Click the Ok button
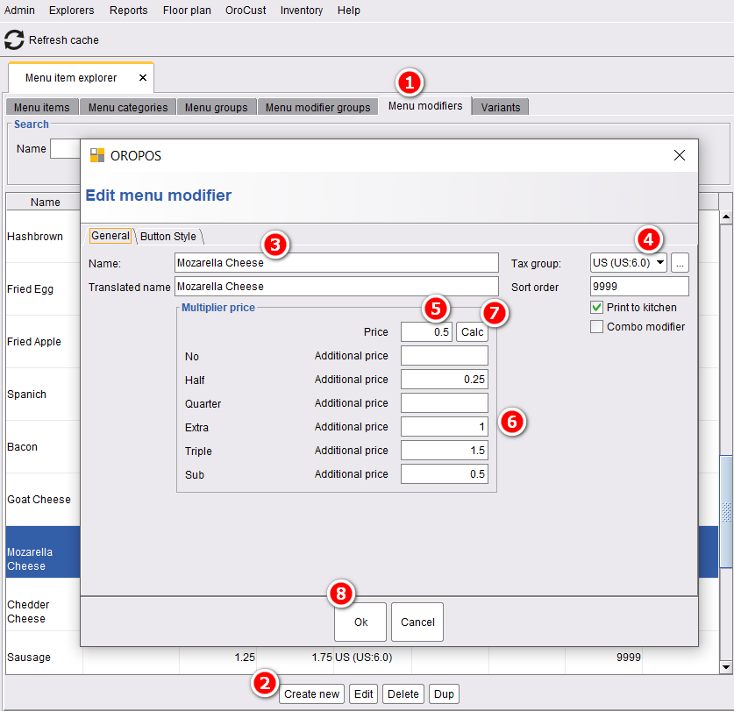Image resolution: width=734 pixels, height=711 pixels. pos(360,622)
